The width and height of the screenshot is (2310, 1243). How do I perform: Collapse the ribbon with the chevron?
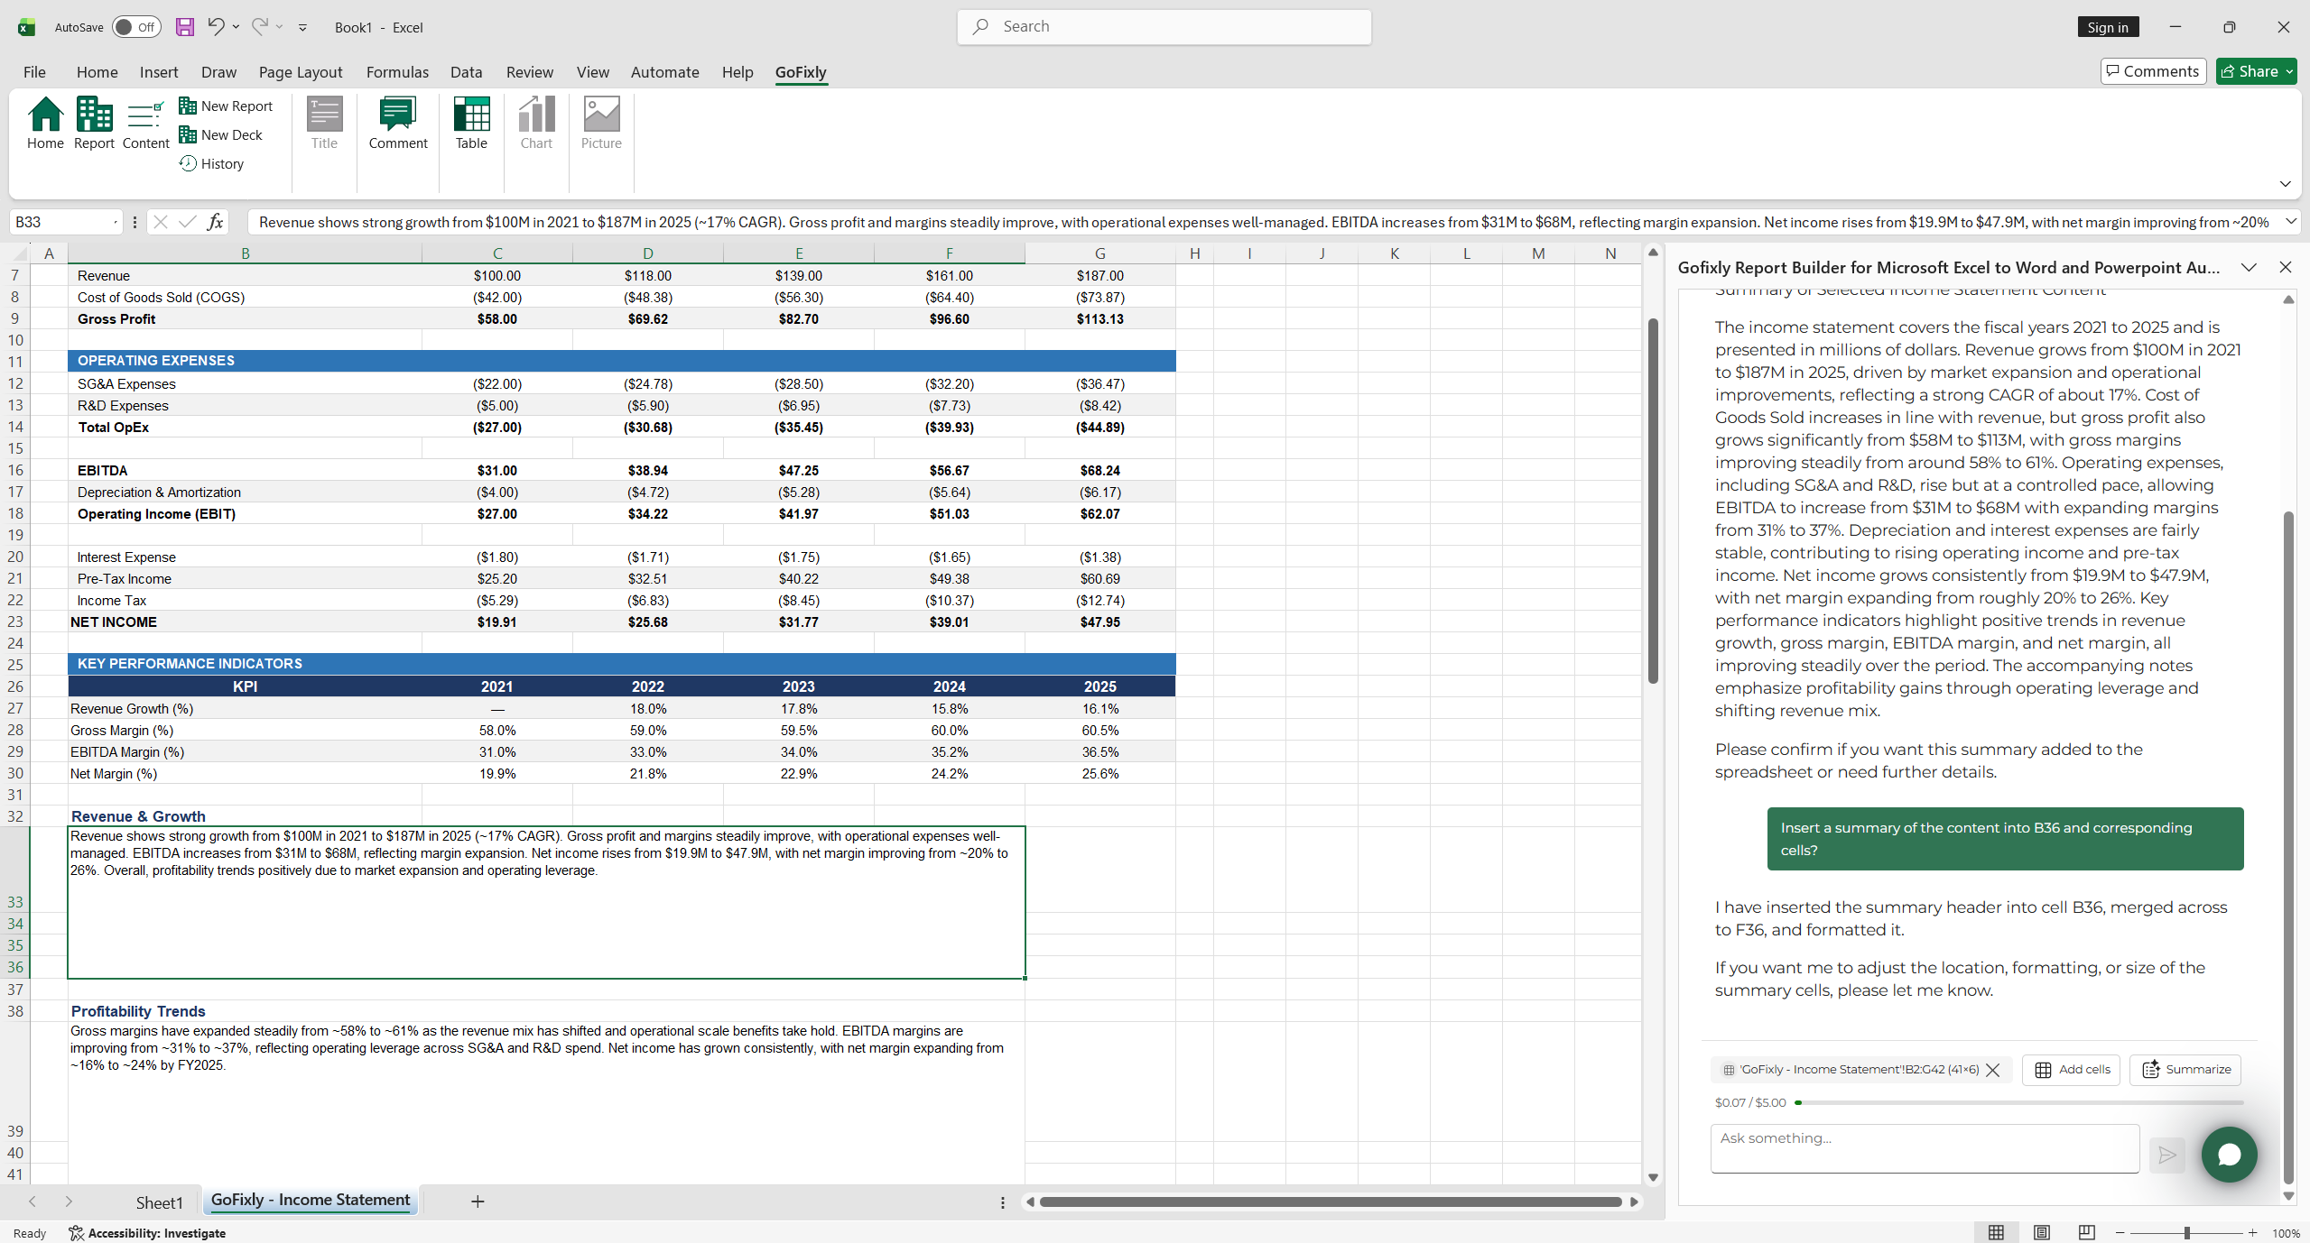point(2285,184)
